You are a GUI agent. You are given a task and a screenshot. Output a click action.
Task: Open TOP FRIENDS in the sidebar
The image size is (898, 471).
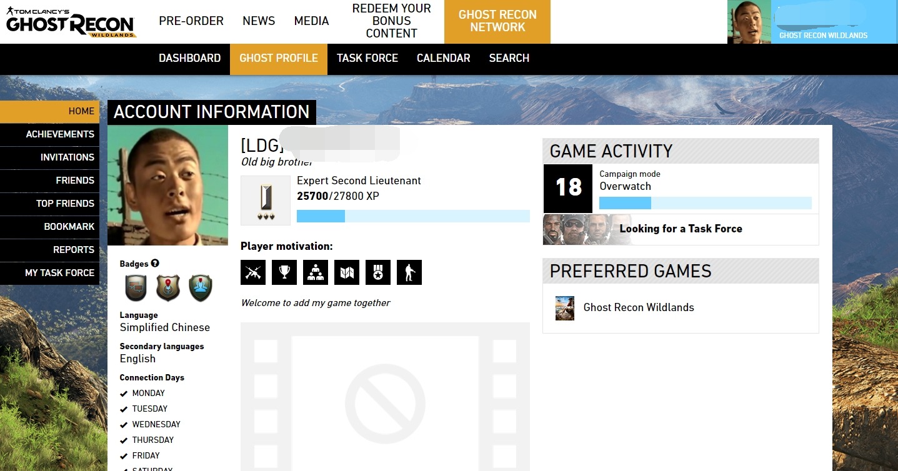pyautogui.click(x=49, y=204)
